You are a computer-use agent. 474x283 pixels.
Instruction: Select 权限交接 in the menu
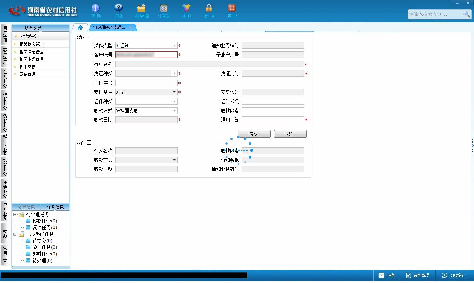[41, 67]
